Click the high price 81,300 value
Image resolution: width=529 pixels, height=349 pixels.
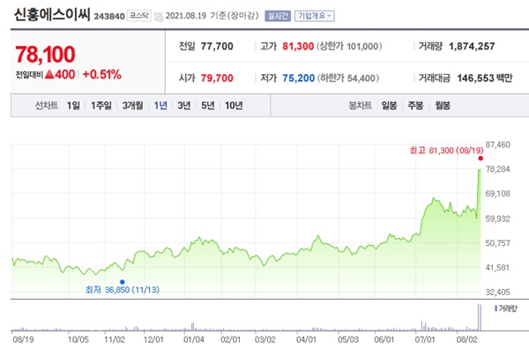pyautogui.click(x=298, y=46)
